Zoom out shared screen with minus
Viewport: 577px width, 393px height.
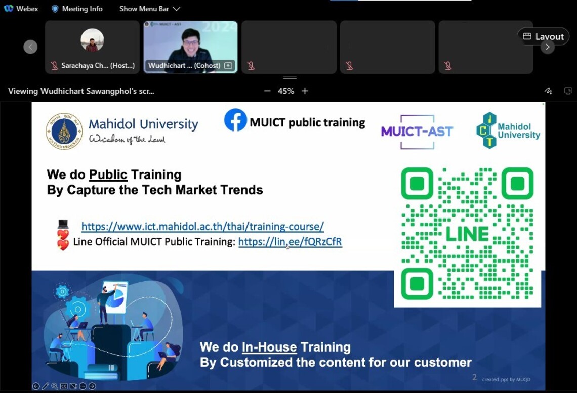click(x=267, y=91)
